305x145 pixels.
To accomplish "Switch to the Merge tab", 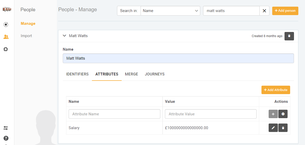I will pos(131,74).
